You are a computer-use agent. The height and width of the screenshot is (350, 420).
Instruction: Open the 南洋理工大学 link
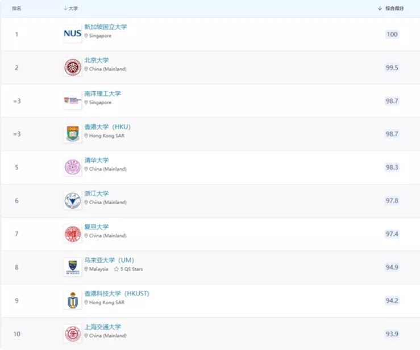(102, 94)
